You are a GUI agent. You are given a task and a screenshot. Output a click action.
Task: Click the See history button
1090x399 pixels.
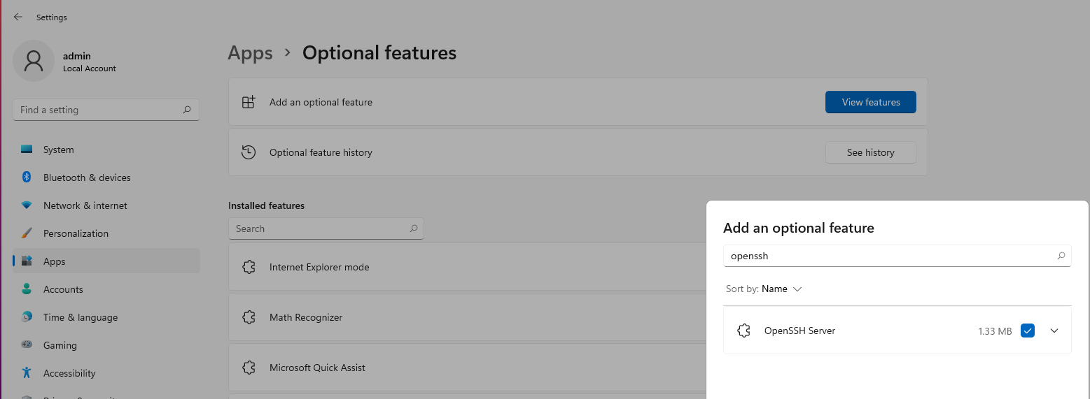[x=871, y=152]
